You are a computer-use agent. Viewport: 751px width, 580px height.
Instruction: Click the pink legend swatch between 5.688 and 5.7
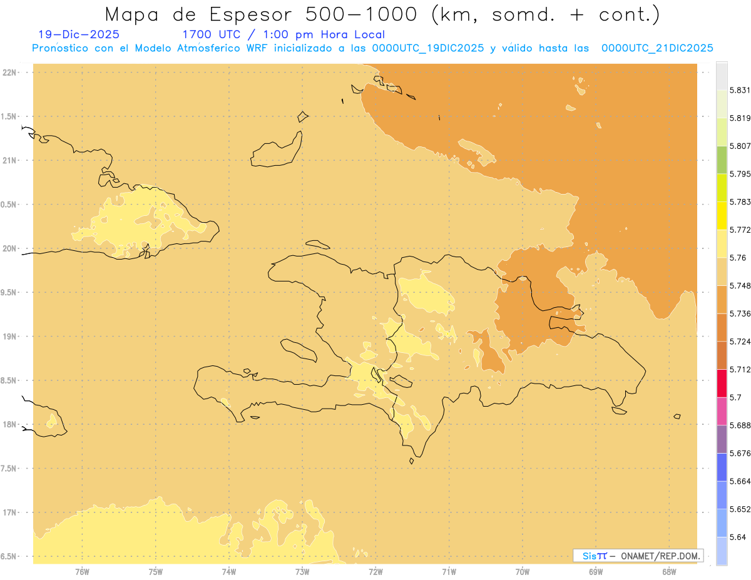722,411
